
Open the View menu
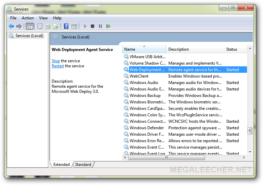43,18
